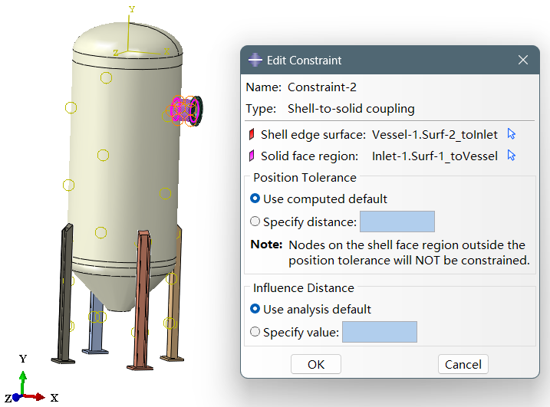Click the red shell edge surface color icon
550x407 pixels.
(252, 134)
